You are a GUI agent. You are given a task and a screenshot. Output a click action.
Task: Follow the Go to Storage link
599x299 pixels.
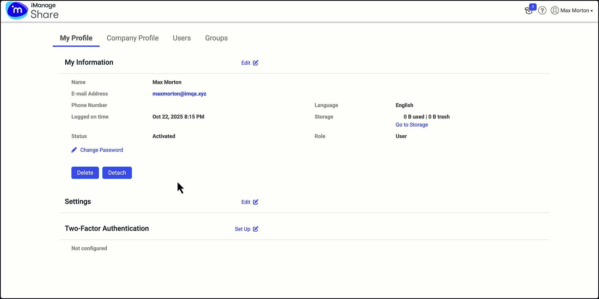412,125
